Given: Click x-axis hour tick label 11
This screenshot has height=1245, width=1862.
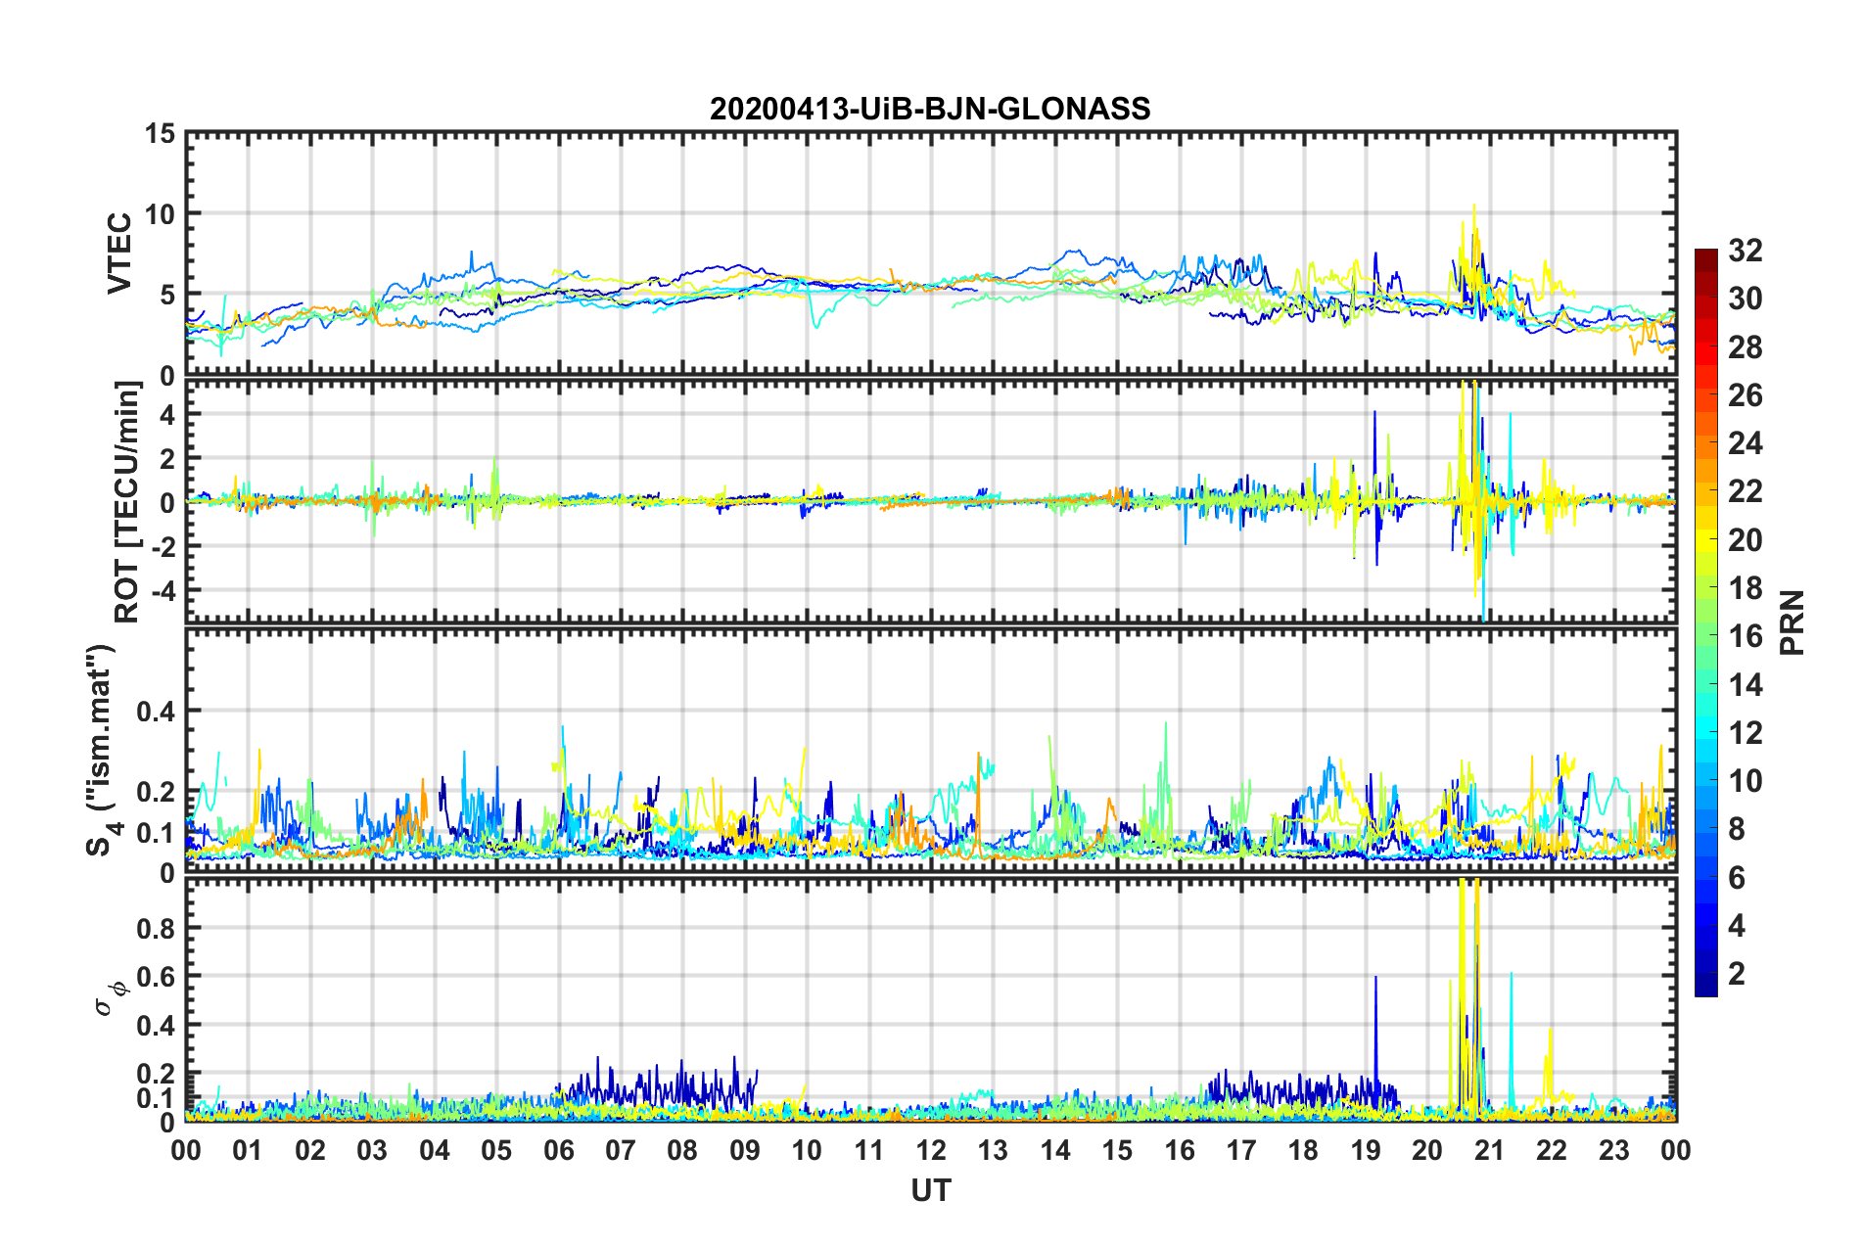Looking at the screenshot, I should pyautogui.click(x=869, y=1150).
